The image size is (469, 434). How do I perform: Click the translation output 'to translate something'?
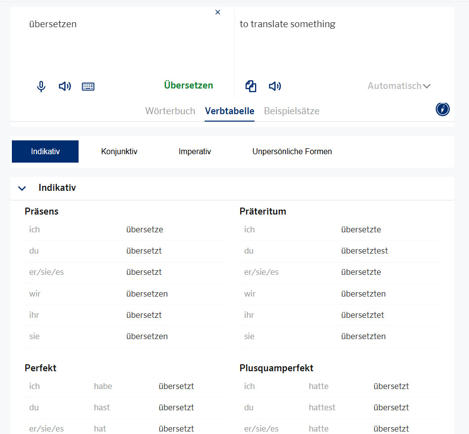[287, 24]
